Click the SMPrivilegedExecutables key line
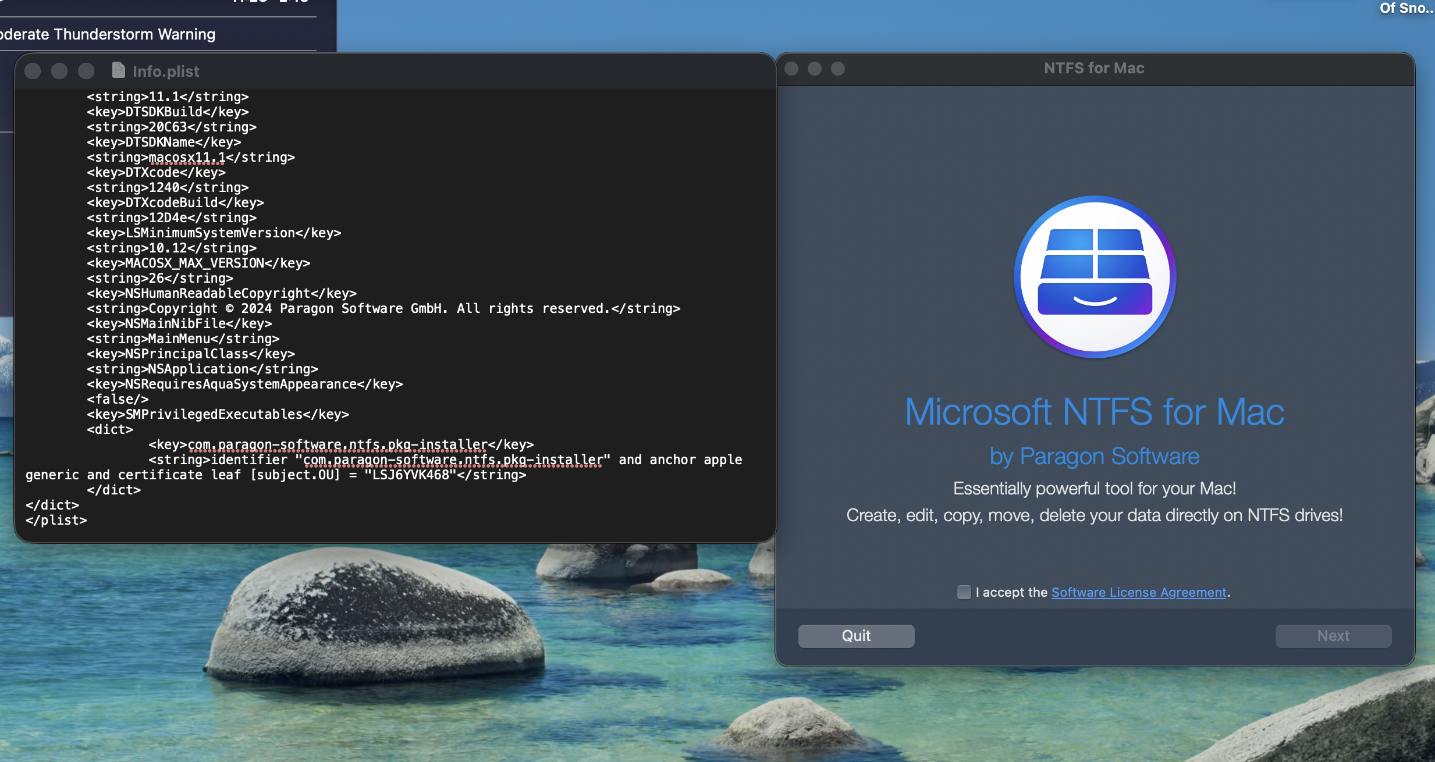Screen dimensions: 1435x762 [x=218, y=414]
